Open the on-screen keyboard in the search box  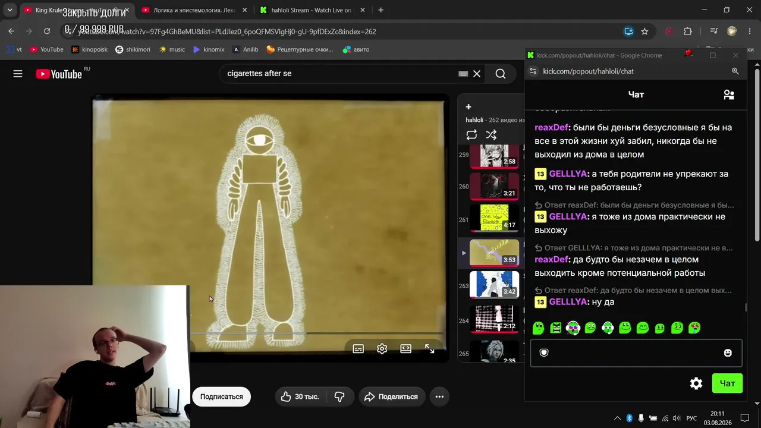(x=463, y=74)
